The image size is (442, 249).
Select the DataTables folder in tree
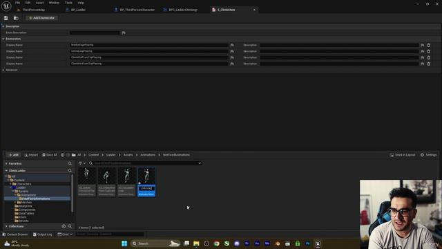pos(26,213)
